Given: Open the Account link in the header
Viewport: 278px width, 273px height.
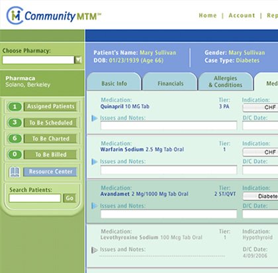Looking at the screenshot, I should 242,15.
